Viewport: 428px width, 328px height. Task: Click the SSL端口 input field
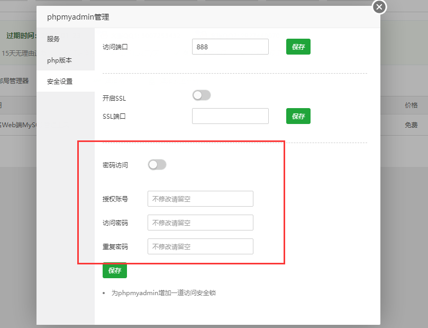coord(230,116)
